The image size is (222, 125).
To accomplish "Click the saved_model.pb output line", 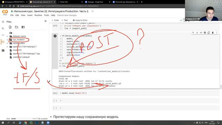I will (90, 83).
